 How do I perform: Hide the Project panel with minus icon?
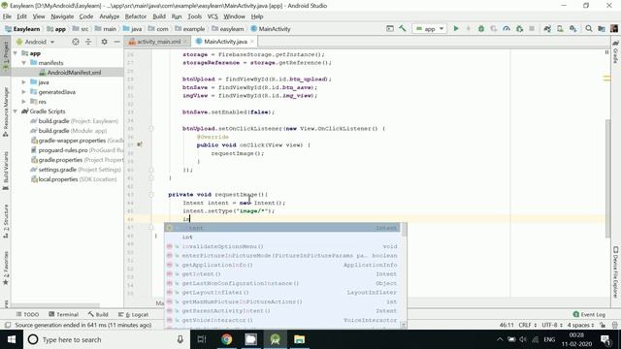click(x=116, y=42)
